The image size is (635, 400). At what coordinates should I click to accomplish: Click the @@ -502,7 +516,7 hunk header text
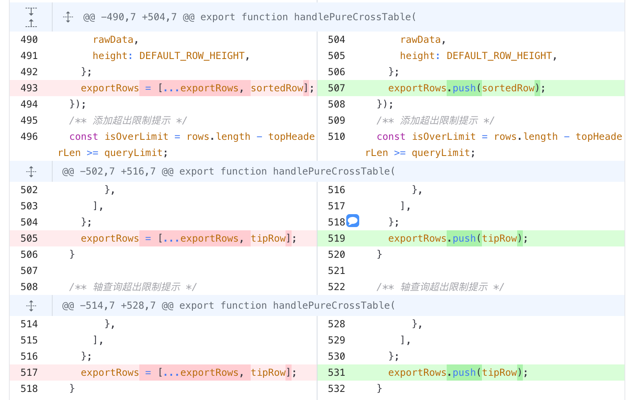click(x=228, y=171)
